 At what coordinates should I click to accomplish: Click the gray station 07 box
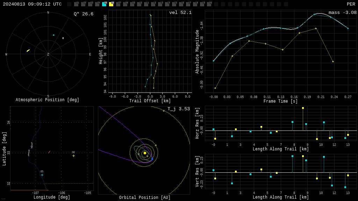tap(118, 4)
